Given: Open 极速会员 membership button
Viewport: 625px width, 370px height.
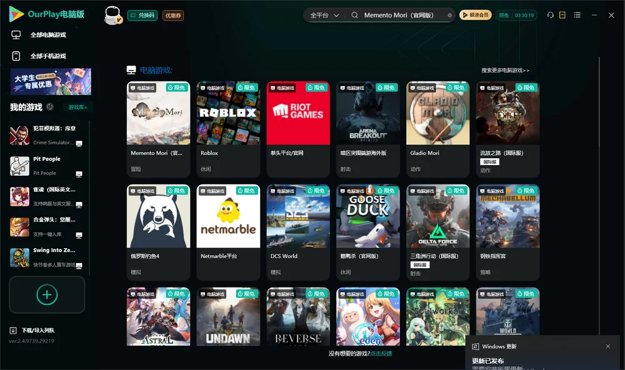Looking at the screenshot, I should coord(475,15).
